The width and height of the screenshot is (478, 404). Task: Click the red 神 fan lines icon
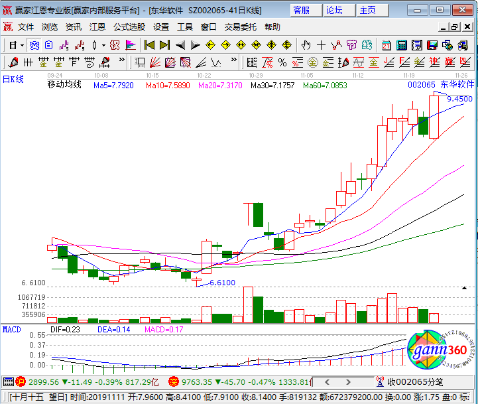coord(434,62)
